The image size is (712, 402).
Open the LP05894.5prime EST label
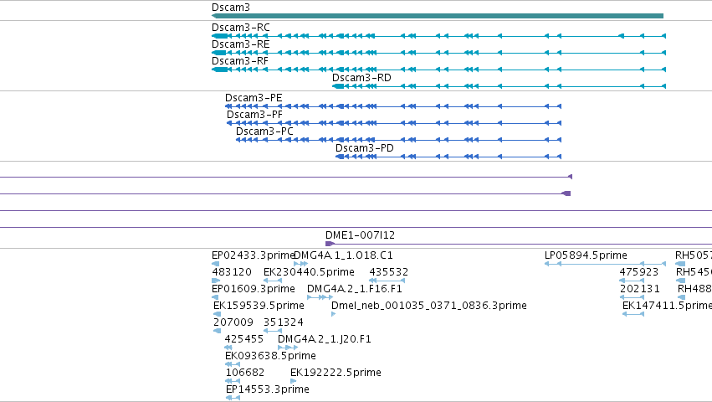coord(586,255)
